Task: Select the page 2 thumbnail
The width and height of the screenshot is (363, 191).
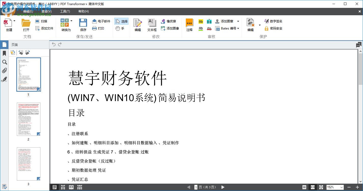Action: pyautogui.click(x=29, y=119)
